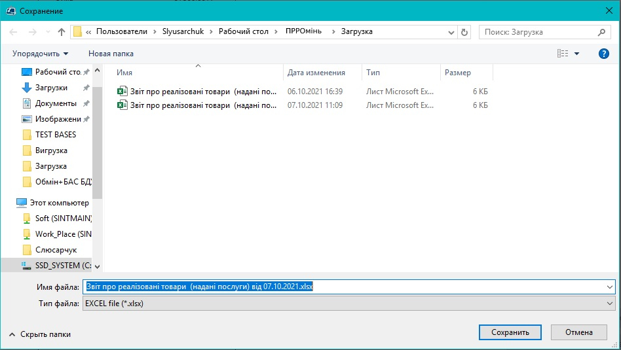621x350 pixels.
Task: Expand the Тип файла combo box
Action: [x=610, y=304]
